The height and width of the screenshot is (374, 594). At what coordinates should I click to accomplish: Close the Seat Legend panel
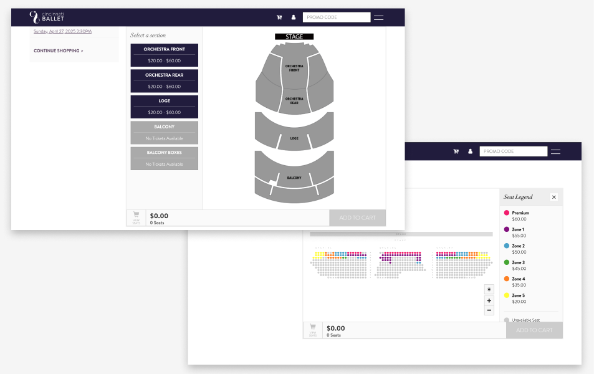point(554,197)
